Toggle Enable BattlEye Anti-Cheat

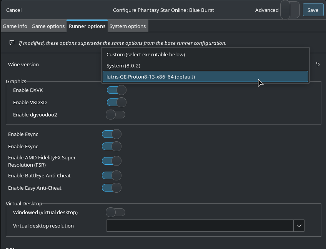tap(111, 175)
